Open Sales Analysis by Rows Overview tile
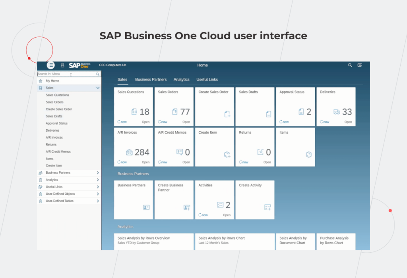The image size is (407, 278). (x=154, y=242)
